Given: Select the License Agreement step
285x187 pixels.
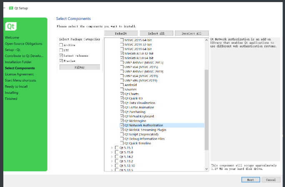Looking at the screenshot, I should [x=20, y=74].
